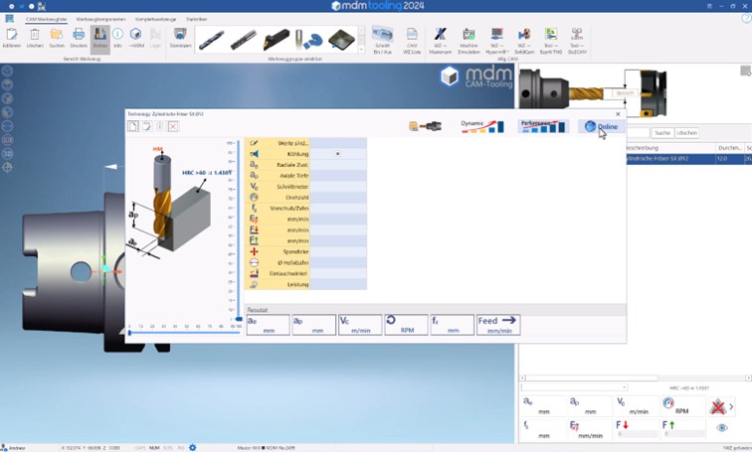This screenshot has height=452, width=752.
Task: Click the Drucken printer icon
Action: pyautogui.click(x=79, y=38)
